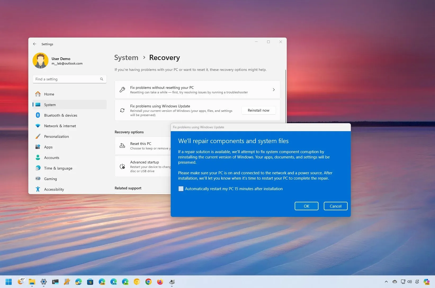Open Microsoft Edge from the taskbar
Image resolution: width=435 pixels, height=288 pixels.
tap(79, 282)
